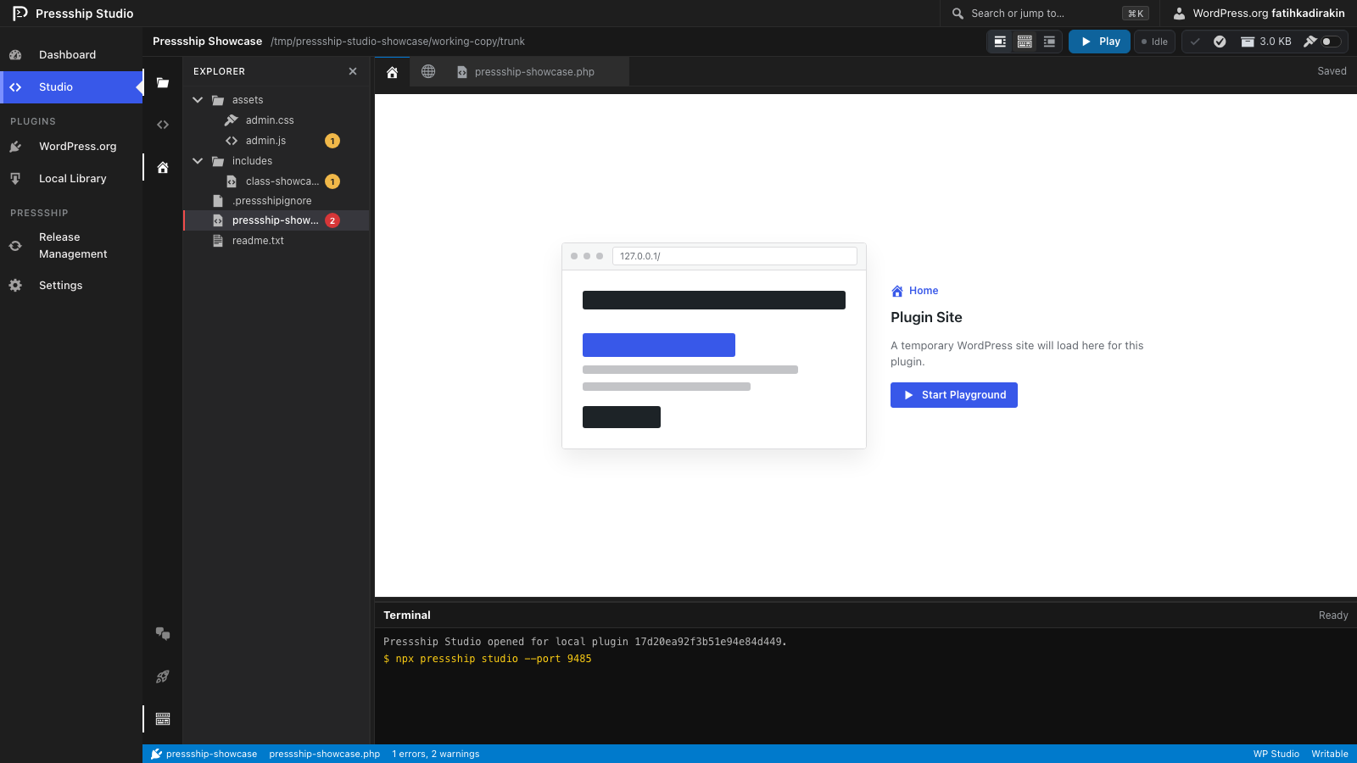Click the pressship-showcase status bar item
Viewport: 1357px width, 763px height.
pos(204,754)
